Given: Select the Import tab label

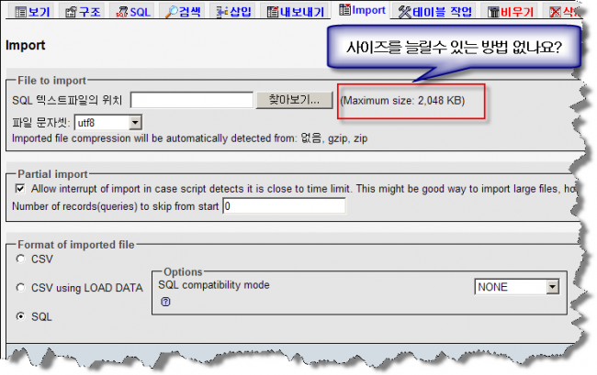Looking at the screenshot, I should 368,10.
